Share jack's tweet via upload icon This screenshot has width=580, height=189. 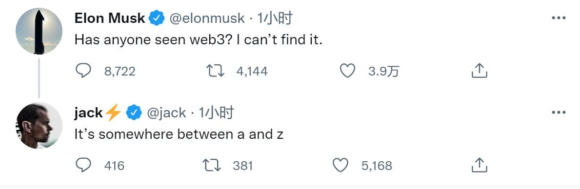click(x=480, y=165)
